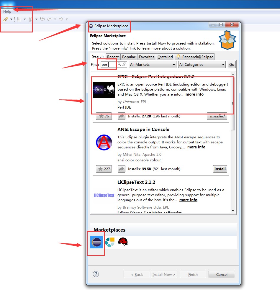Viewport: 280px width, 290px height.
Task: Click the ansi tag link
Action: point(121,160)
